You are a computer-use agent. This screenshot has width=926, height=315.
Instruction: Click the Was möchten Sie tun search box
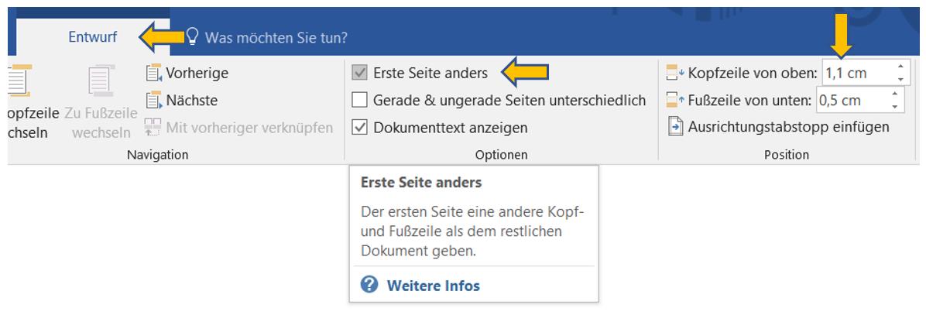(x=276, y=36)
